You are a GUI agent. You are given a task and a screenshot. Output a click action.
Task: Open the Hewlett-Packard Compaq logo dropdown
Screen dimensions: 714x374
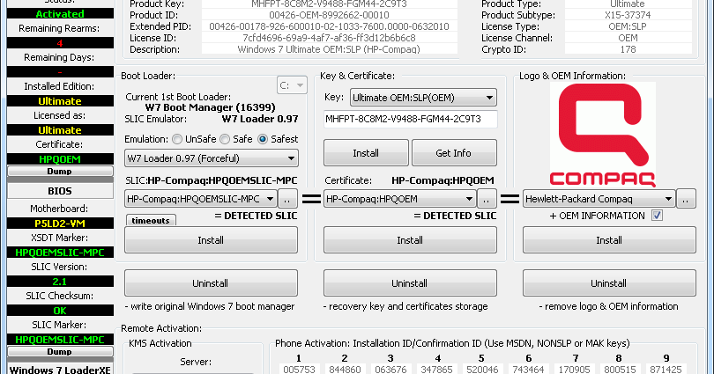click(599, 199)
